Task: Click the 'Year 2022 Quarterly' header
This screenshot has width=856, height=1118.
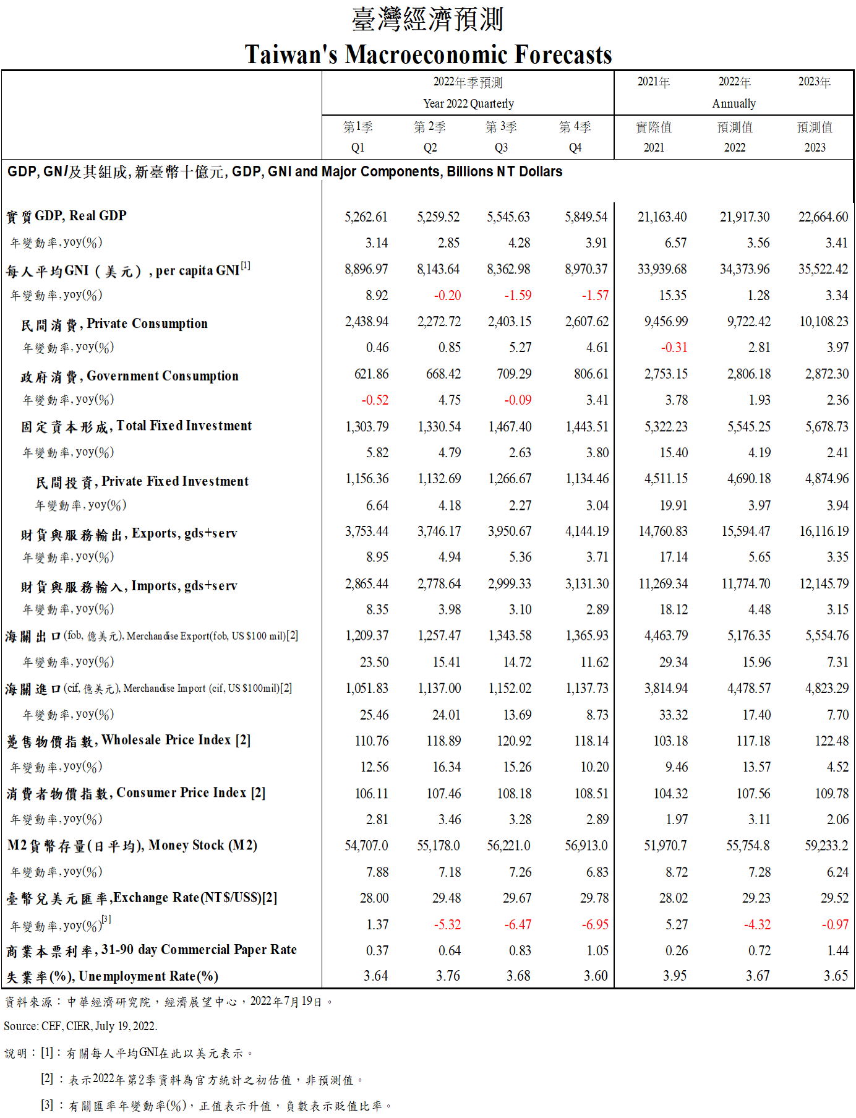Action: pyautogui.click(x=468, y=103)
